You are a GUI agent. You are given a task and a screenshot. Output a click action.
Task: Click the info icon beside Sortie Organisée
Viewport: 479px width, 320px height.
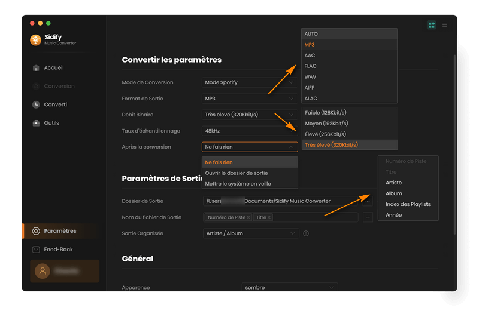(x=306, y=233)
